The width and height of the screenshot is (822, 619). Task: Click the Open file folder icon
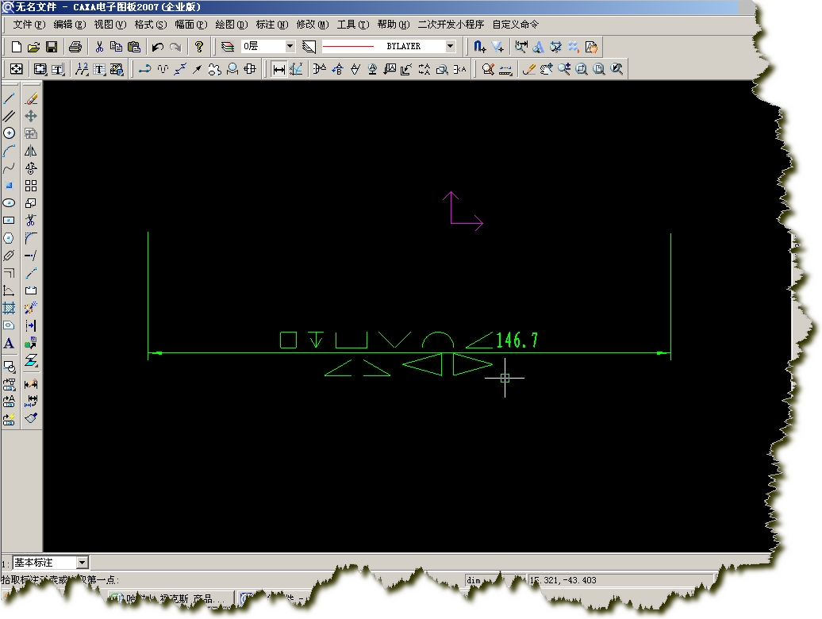(33, 47)
